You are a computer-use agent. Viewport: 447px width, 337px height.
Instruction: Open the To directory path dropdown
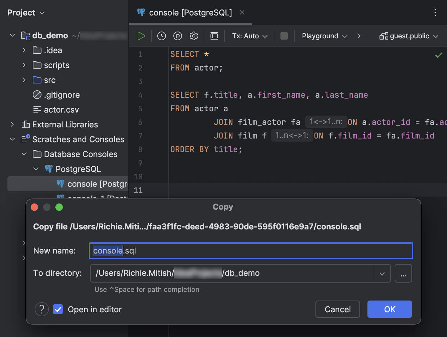click(x=382, y=273)
